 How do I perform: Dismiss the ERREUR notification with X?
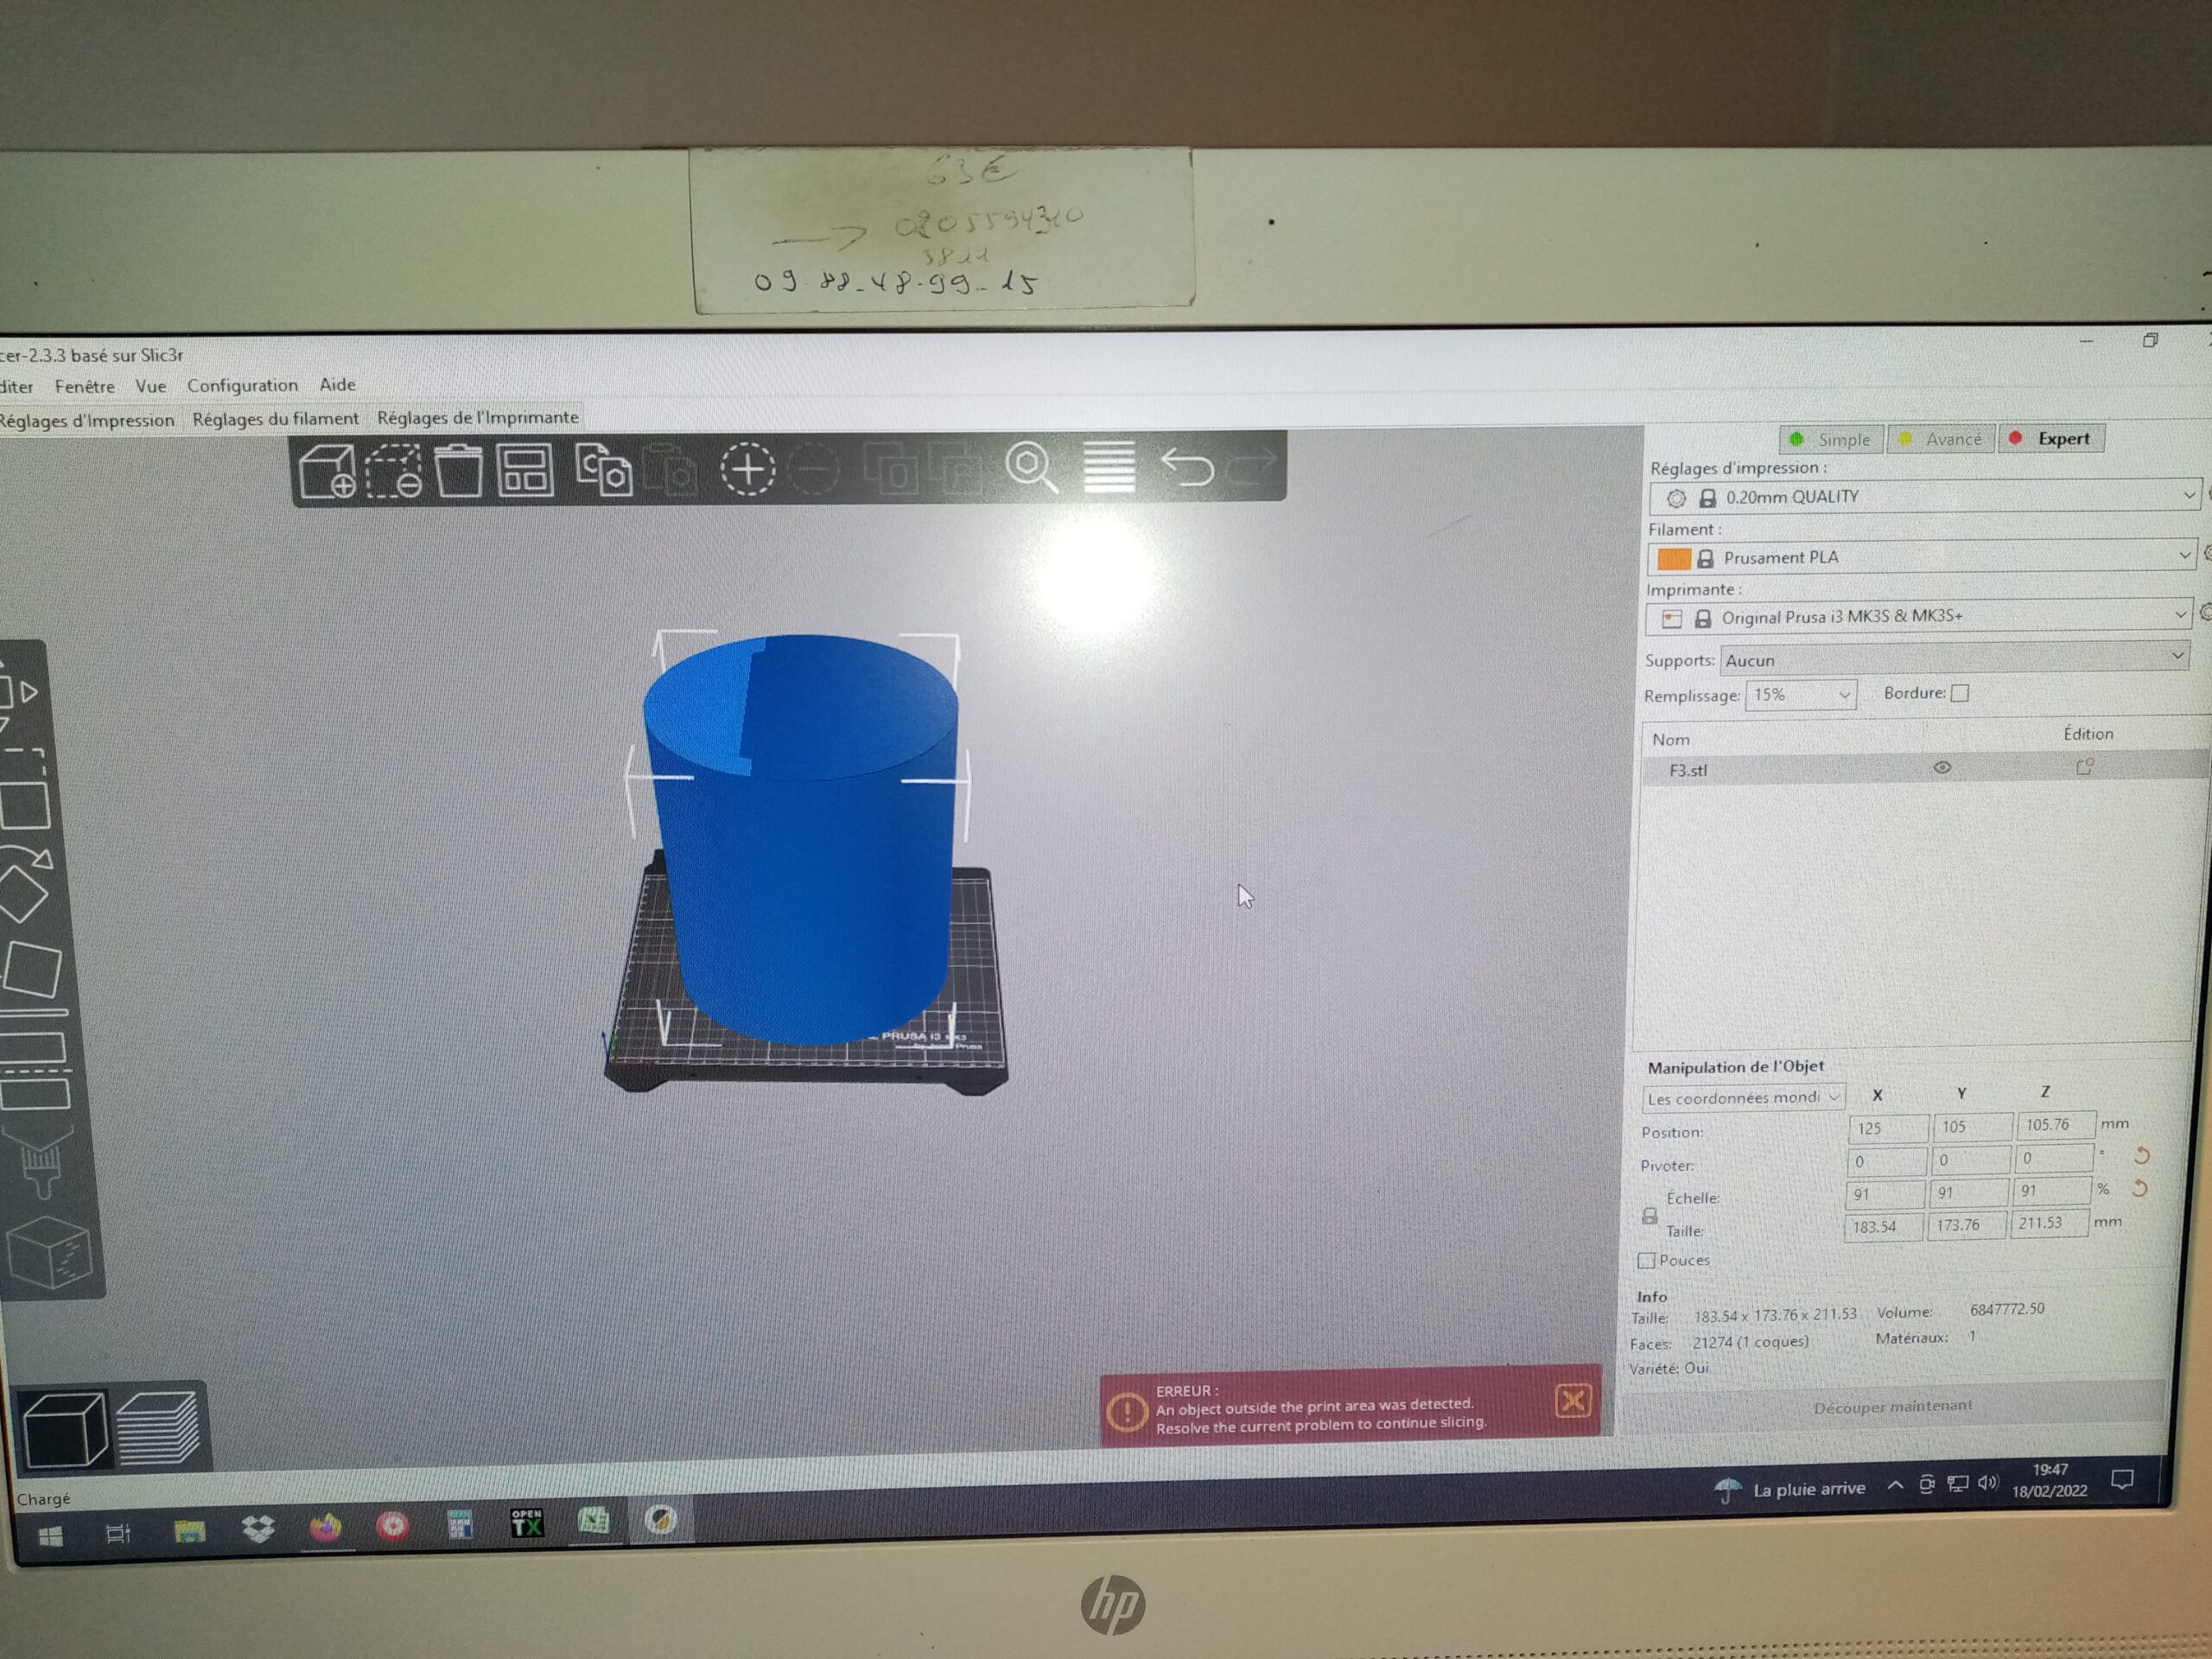(x=1572, y=1401)
